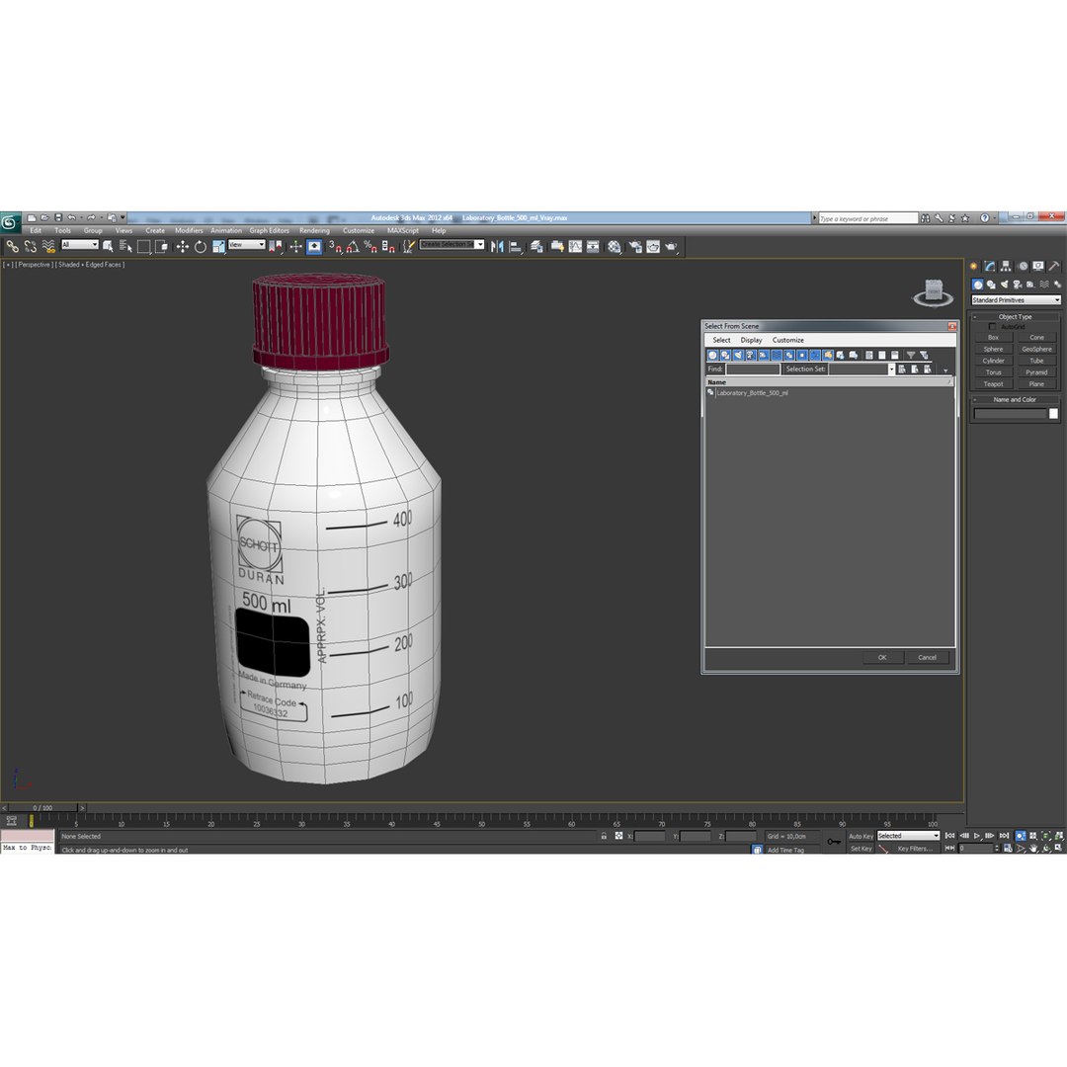Screen dimensions: 1067x1067
Task: Open Customize menu in Select From Scene
Action: pyautogui.click(x=788, y=340)
